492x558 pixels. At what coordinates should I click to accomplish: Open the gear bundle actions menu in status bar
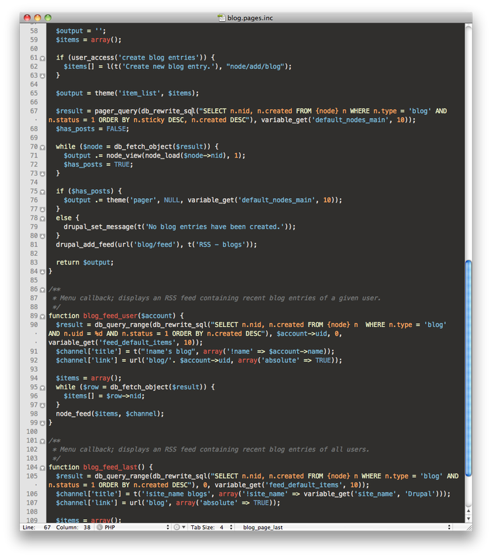[179, 527]
